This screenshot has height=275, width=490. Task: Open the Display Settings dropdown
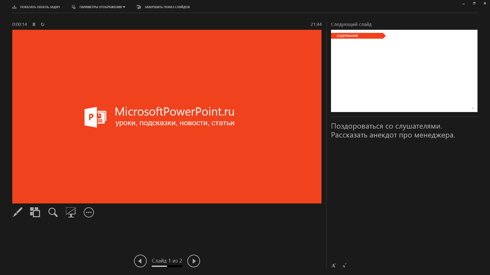point(98,7)
